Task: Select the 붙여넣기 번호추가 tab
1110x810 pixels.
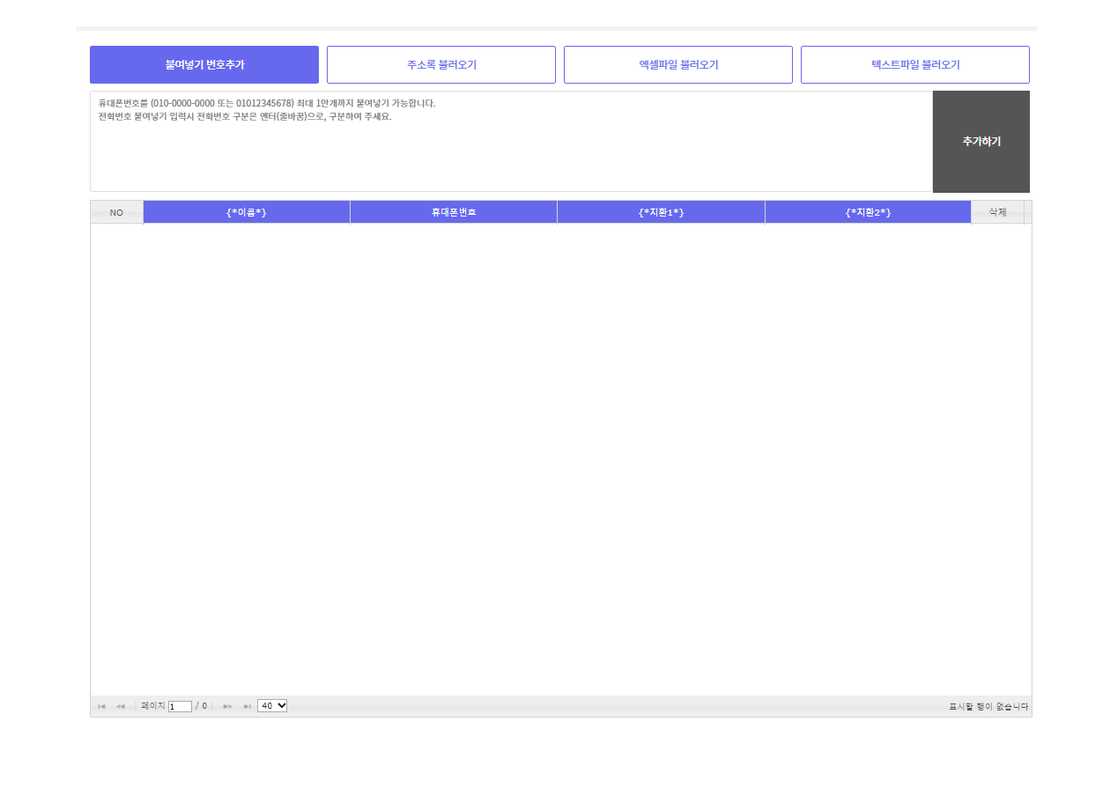Action: click(x=204, y=65)
